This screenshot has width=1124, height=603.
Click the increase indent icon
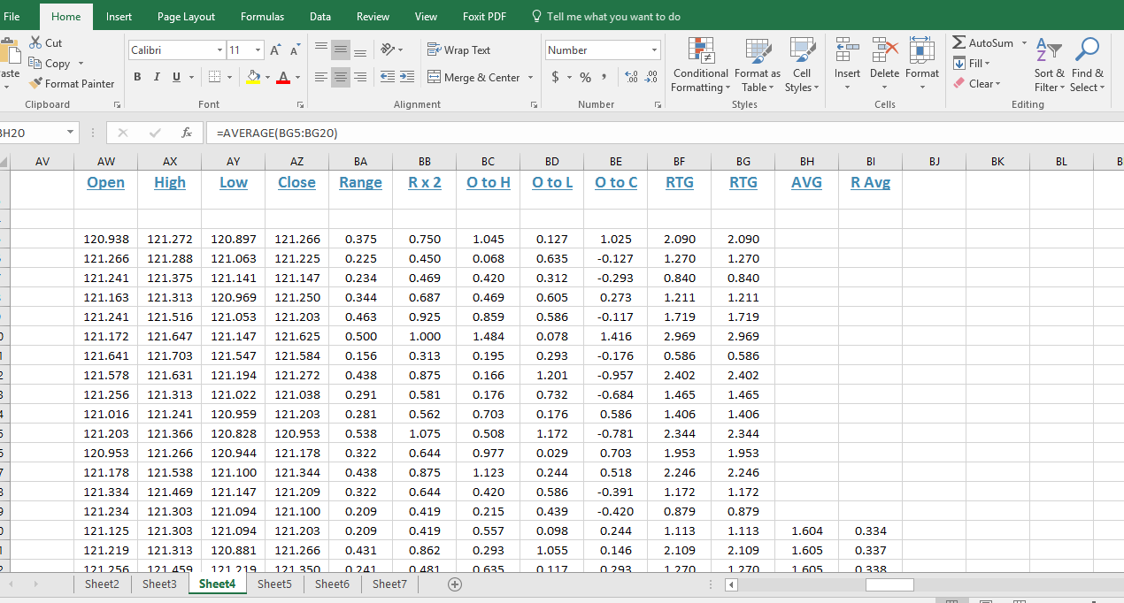(406, 78)
